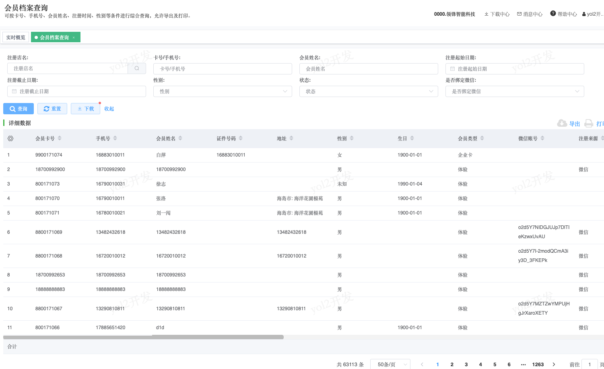Sort by 生日 column
This screenshot has width=604, height=369.
(x=412, y=138)
